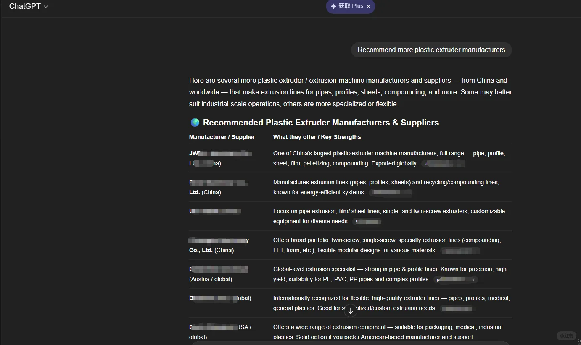
Task: Click the intro paragraph starting "Here are several more"
Action: [x=351, y=92]
